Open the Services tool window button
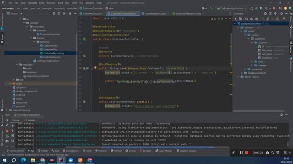This screenshot has height=164, width=293. click(x=131, y=151)
